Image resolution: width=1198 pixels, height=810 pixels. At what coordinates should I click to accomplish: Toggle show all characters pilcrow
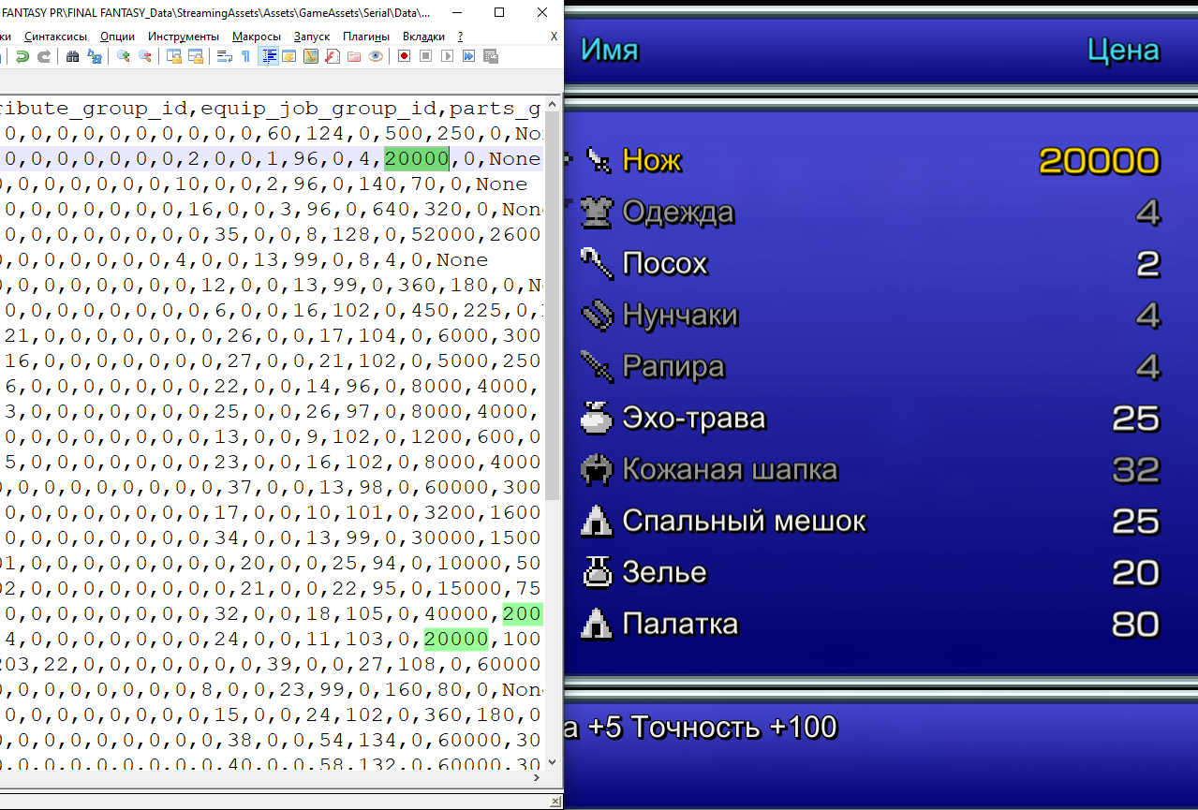click(x=245, y=56)
